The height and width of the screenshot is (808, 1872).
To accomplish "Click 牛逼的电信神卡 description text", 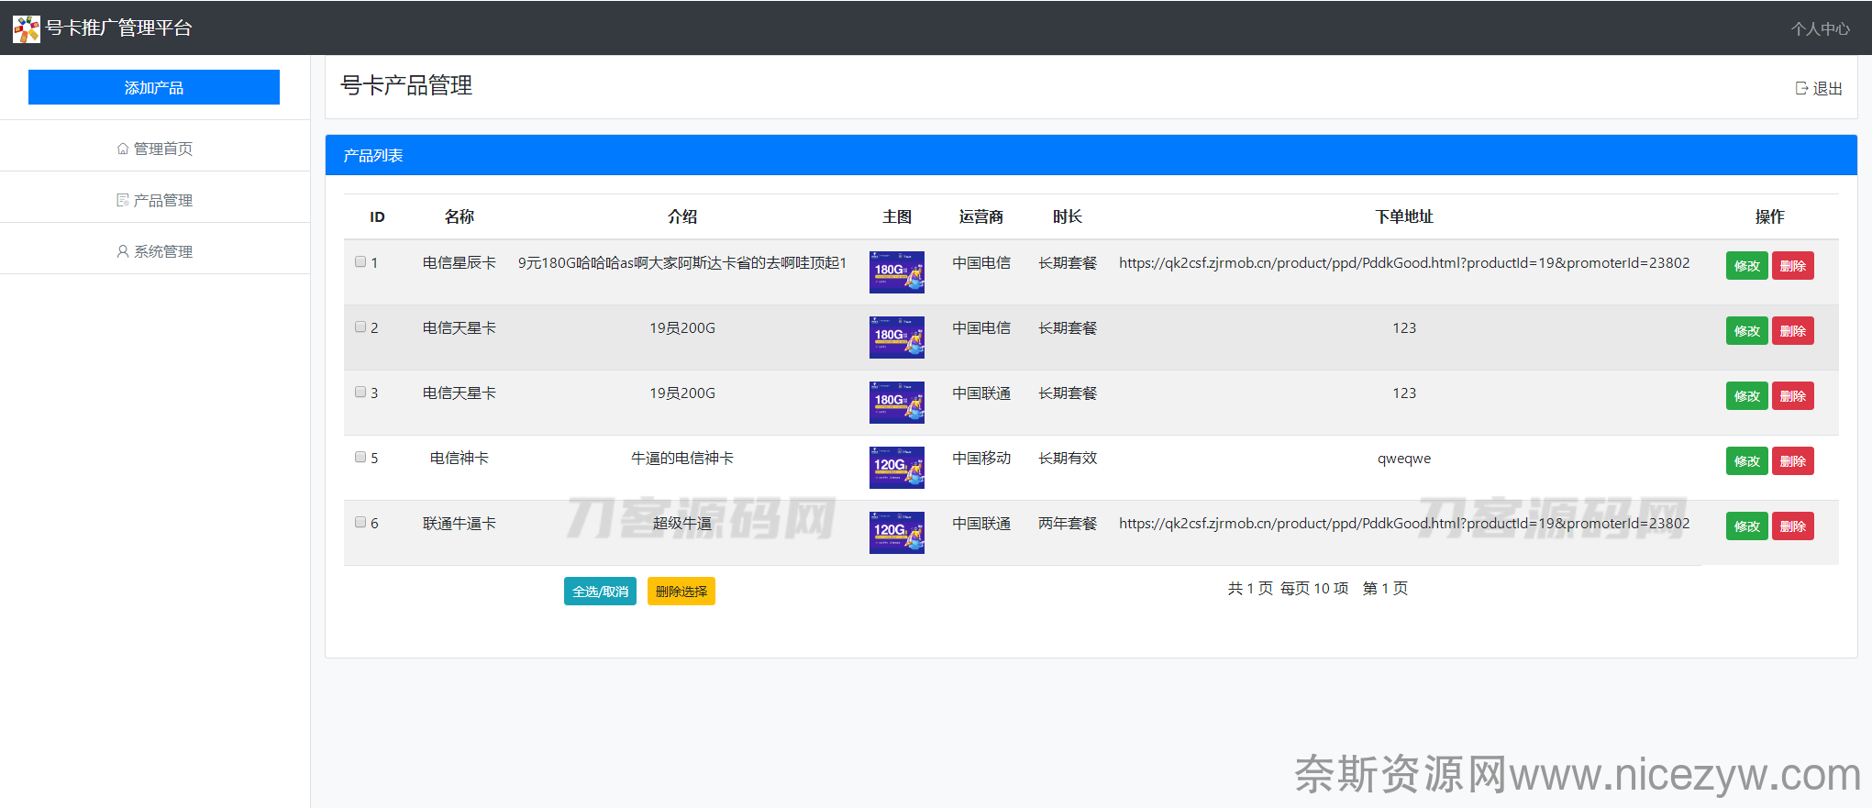I will 681,459.
